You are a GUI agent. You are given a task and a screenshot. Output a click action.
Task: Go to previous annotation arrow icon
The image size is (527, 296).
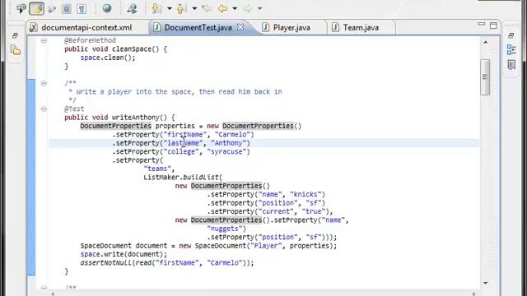coord(181,8)
